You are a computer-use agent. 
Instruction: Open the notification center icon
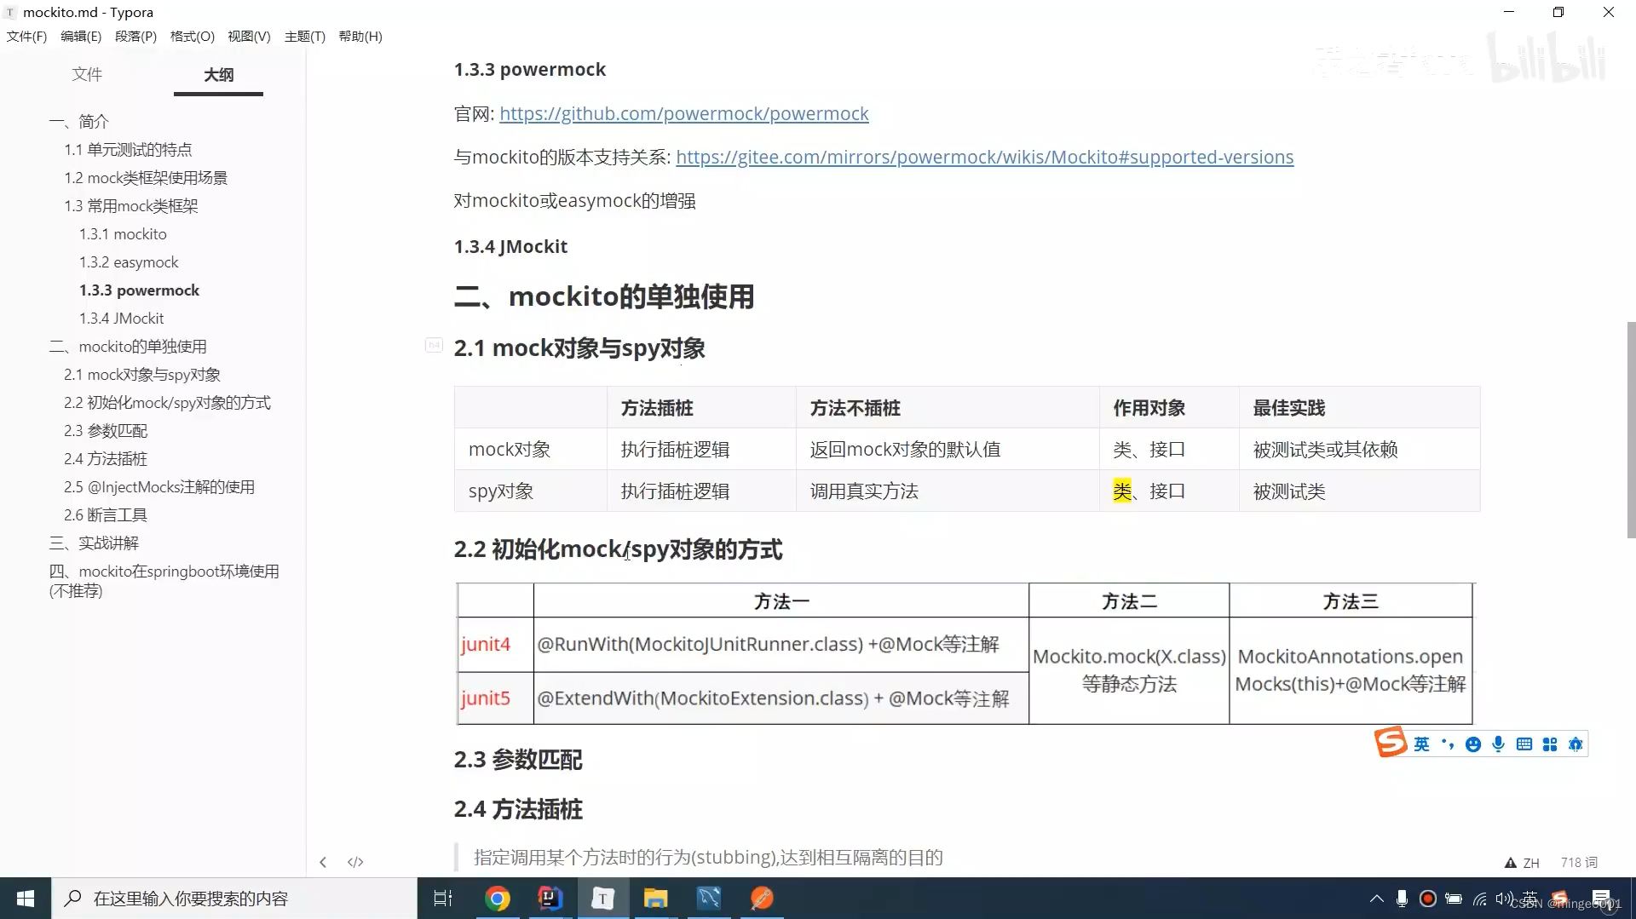(1601, 899)
